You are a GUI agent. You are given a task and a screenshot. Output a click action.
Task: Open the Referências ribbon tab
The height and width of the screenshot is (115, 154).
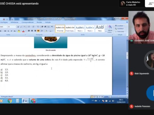click(14, 22)
